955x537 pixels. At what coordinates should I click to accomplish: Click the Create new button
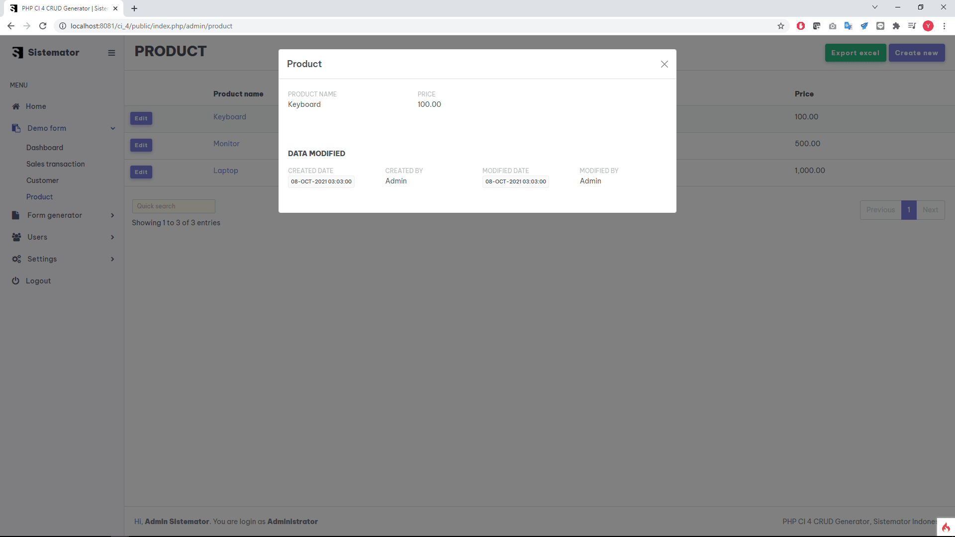tap(916, 53)
